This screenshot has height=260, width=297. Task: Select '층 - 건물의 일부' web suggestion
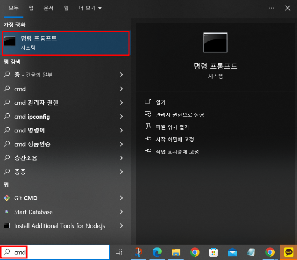tap(65, 74)
